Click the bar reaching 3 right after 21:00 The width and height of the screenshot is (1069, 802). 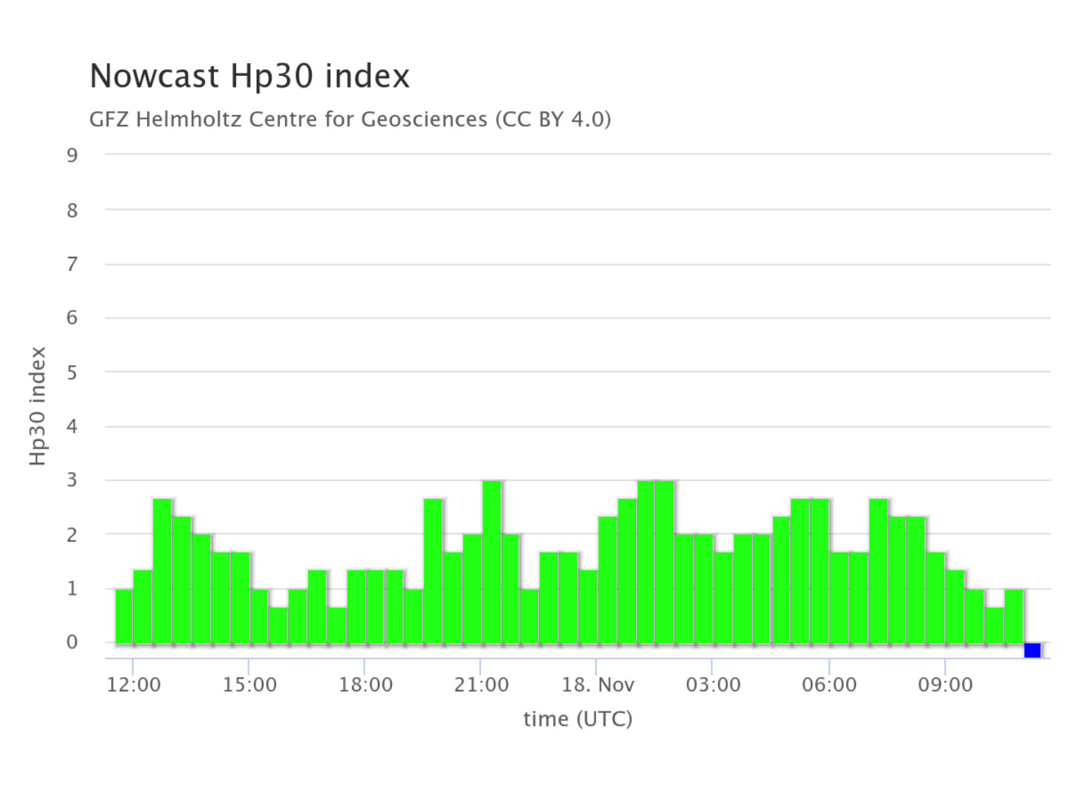491,561
